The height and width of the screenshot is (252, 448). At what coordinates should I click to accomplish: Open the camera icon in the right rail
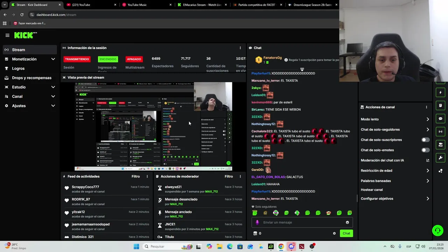click(x=440, y=145)
